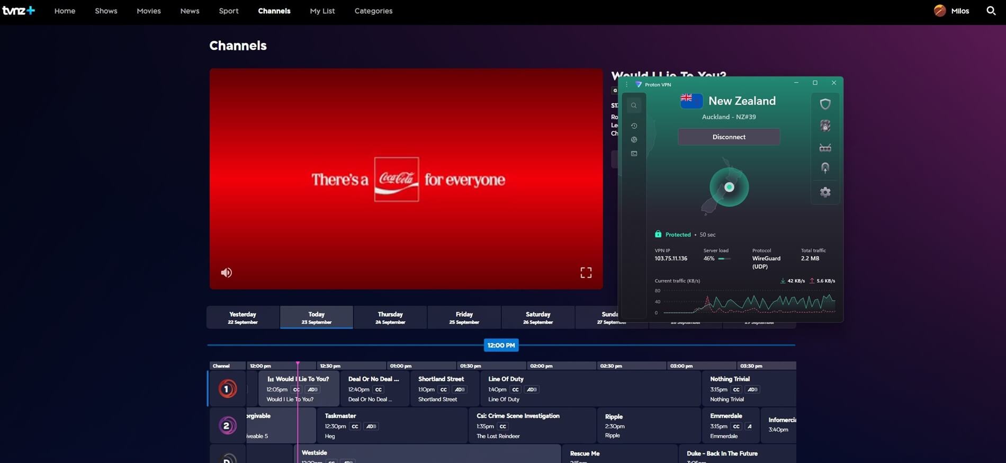The width and height of the screenshot is (1006, 463).
Task: Open the Home nav item
Action: 65,11
